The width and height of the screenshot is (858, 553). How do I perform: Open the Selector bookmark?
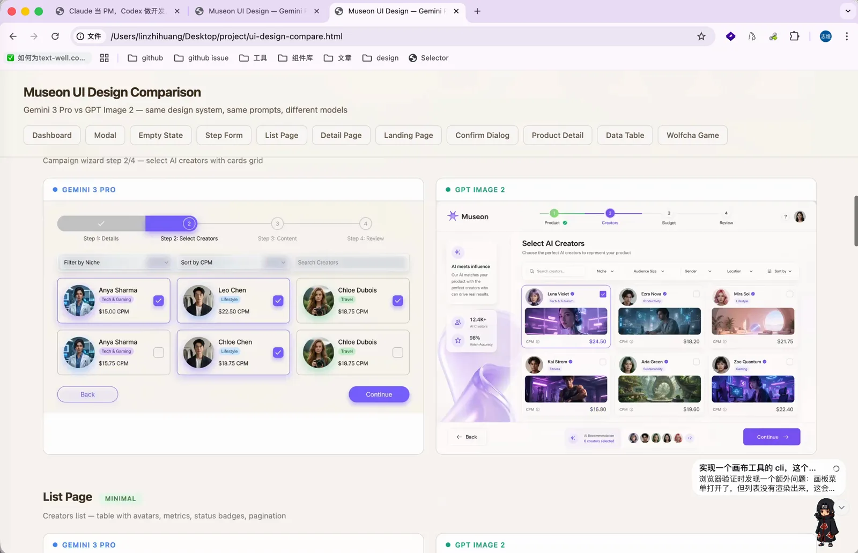(428, 58)
